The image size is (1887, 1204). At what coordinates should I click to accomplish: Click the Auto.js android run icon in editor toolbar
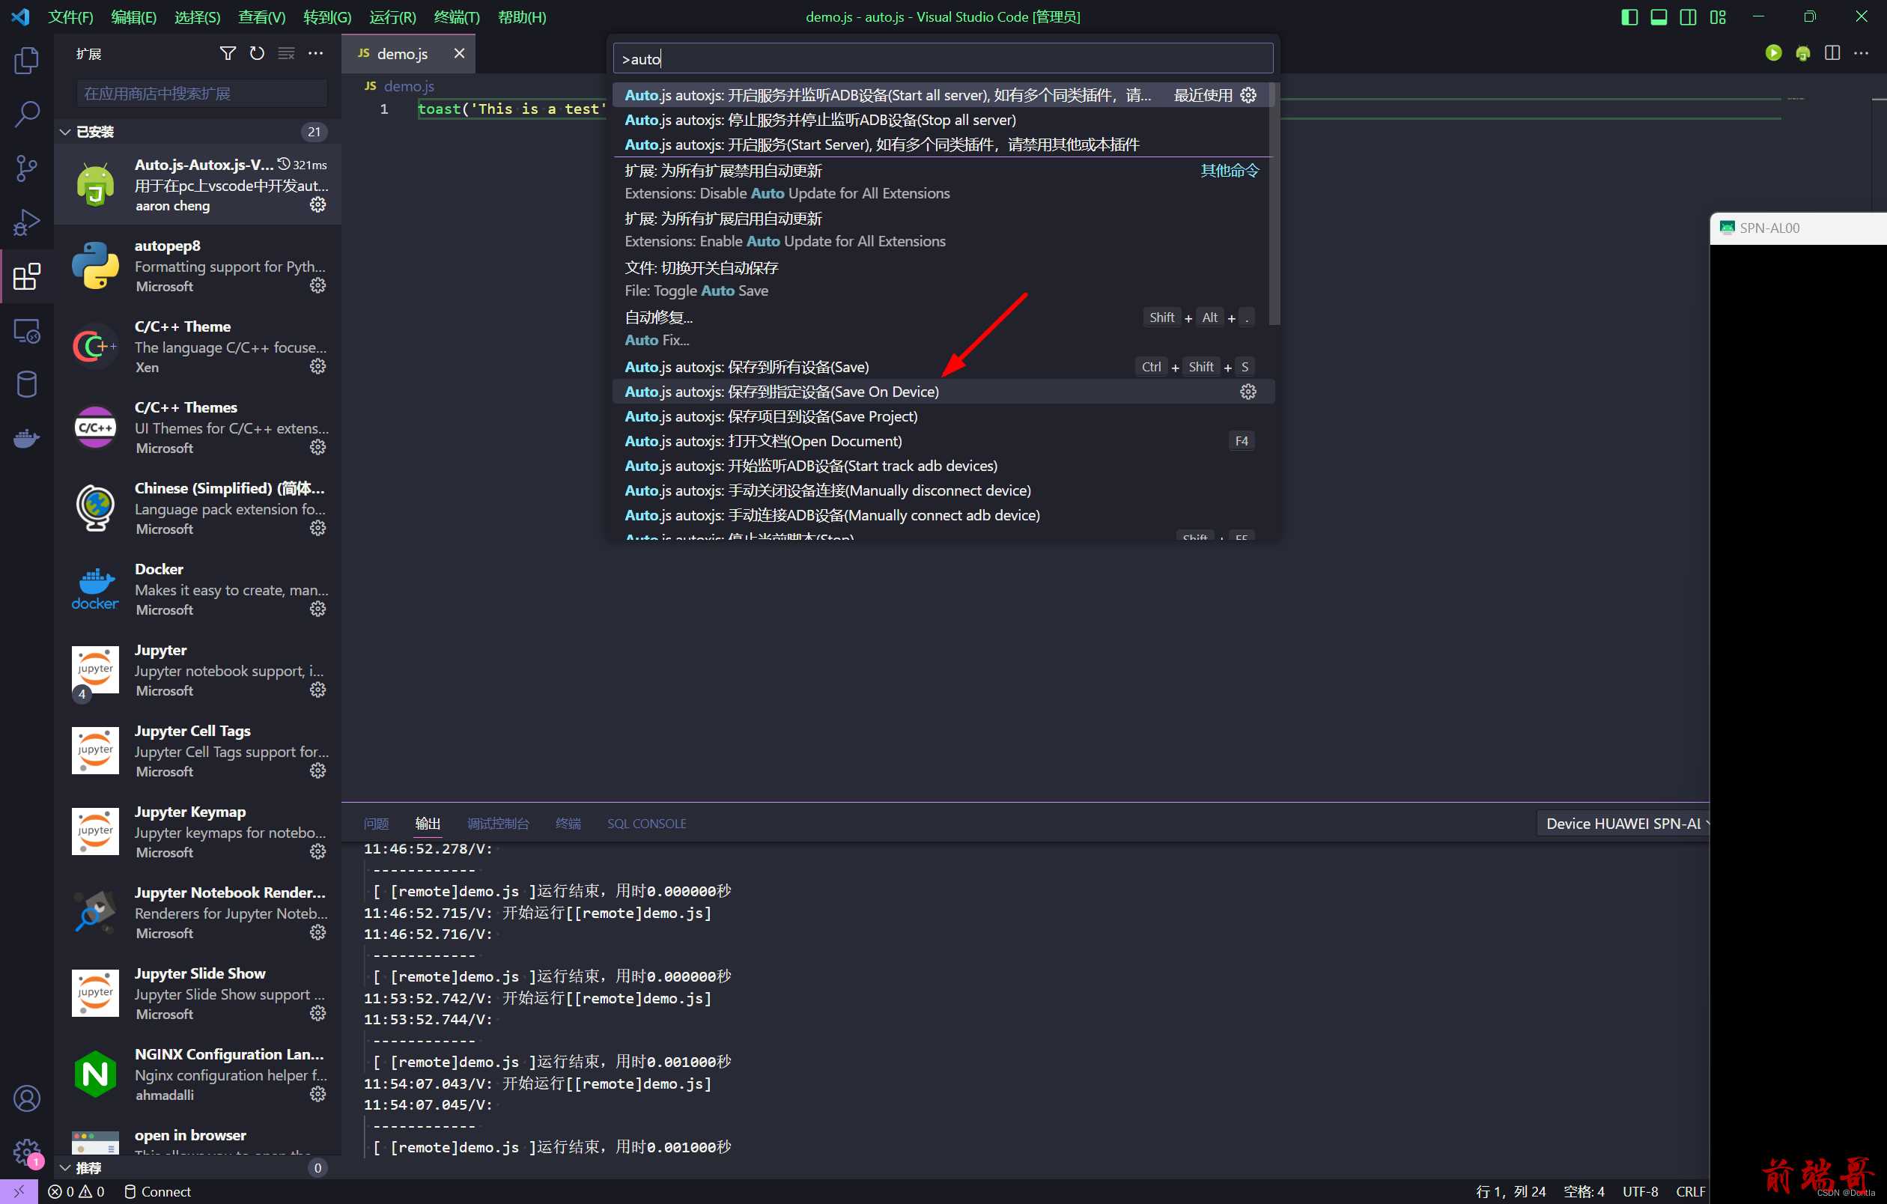[1803, 53]
